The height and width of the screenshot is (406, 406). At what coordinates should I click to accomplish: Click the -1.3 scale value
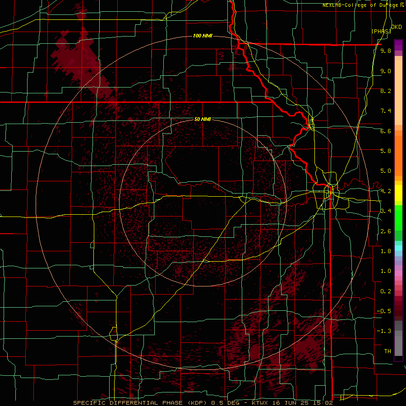[384, 331]
